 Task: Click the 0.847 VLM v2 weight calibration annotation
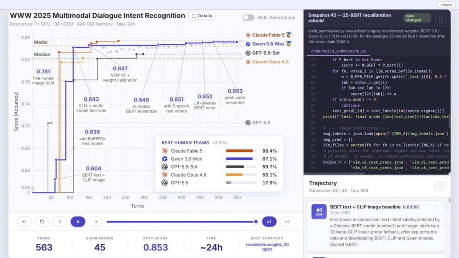120,74
